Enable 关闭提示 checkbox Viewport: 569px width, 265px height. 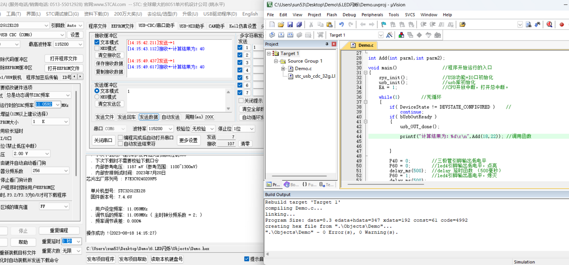pyautogui.click(x=241, y=101)
